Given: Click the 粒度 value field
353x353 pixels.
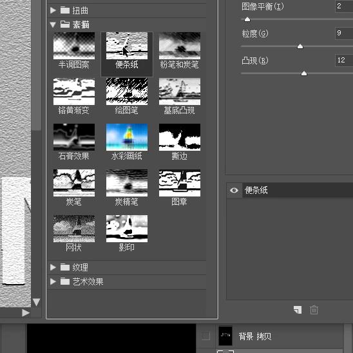Looking at the screenshot, I should tap(344, 33).
